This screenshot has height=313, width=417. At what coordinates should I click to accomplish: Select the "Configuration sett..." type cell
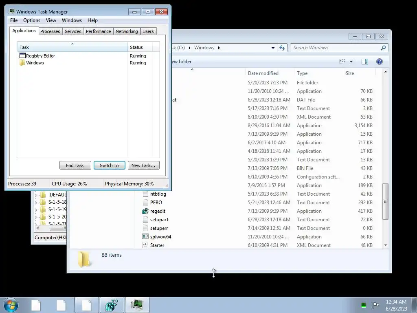click(318, 177)
